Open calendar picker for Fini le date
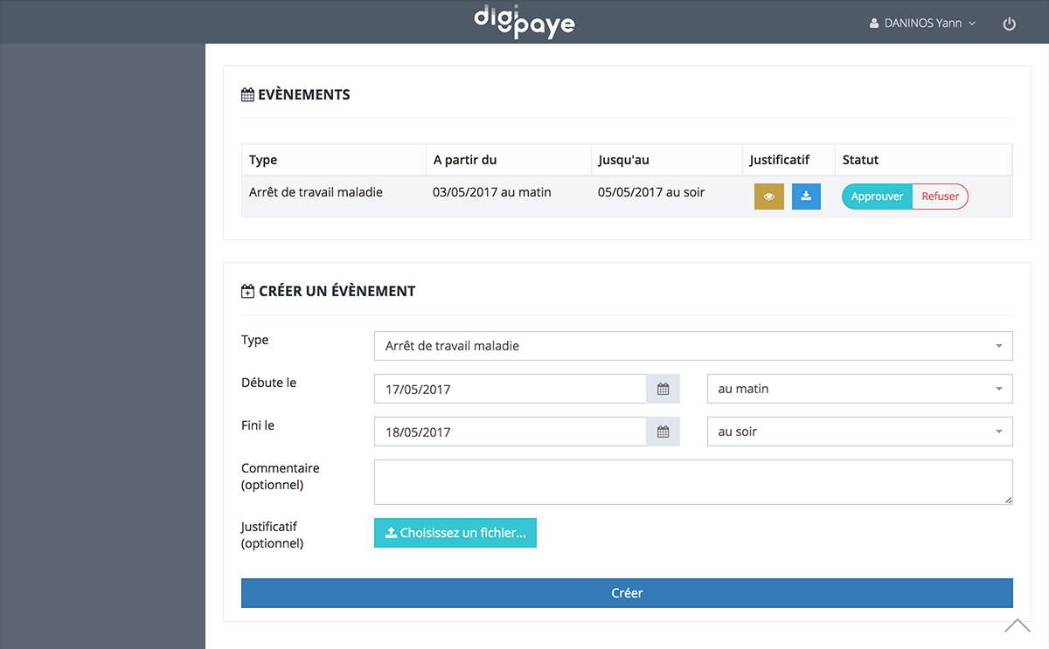Screen dimensions: 1049x649 tap(663, 432)
